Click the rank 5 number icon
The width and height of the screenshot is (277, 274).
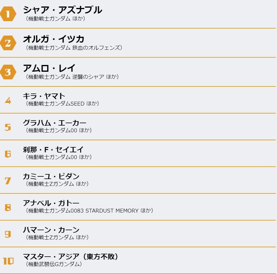[x=8, y=127]
